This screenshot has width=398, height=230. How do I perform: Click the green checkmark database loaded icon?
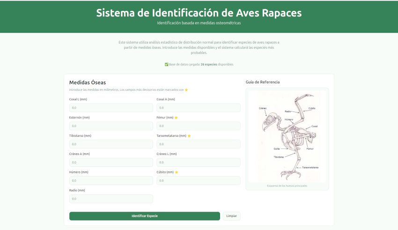[166, 64]
